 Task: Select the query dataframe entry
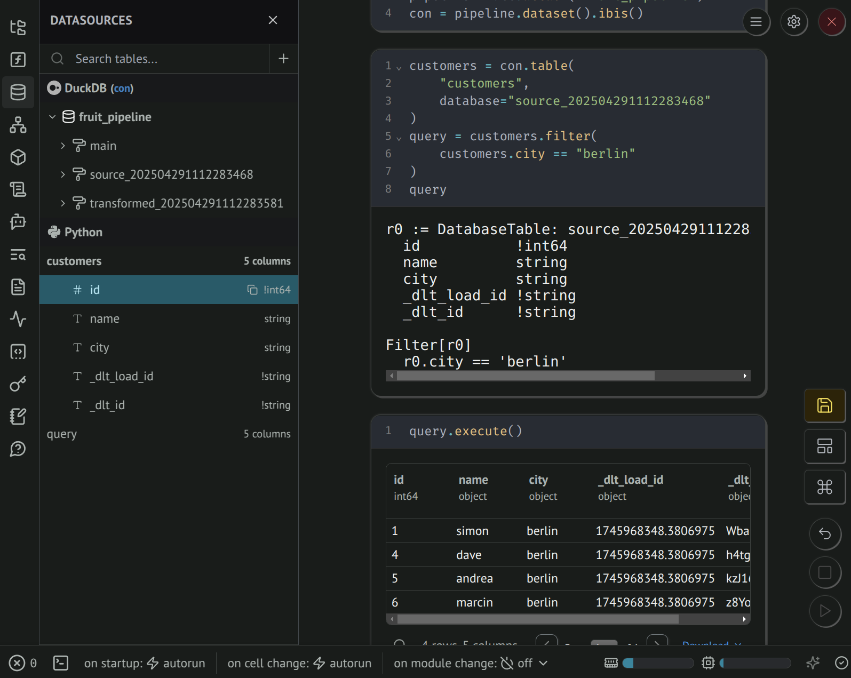[x=62, y=434]
